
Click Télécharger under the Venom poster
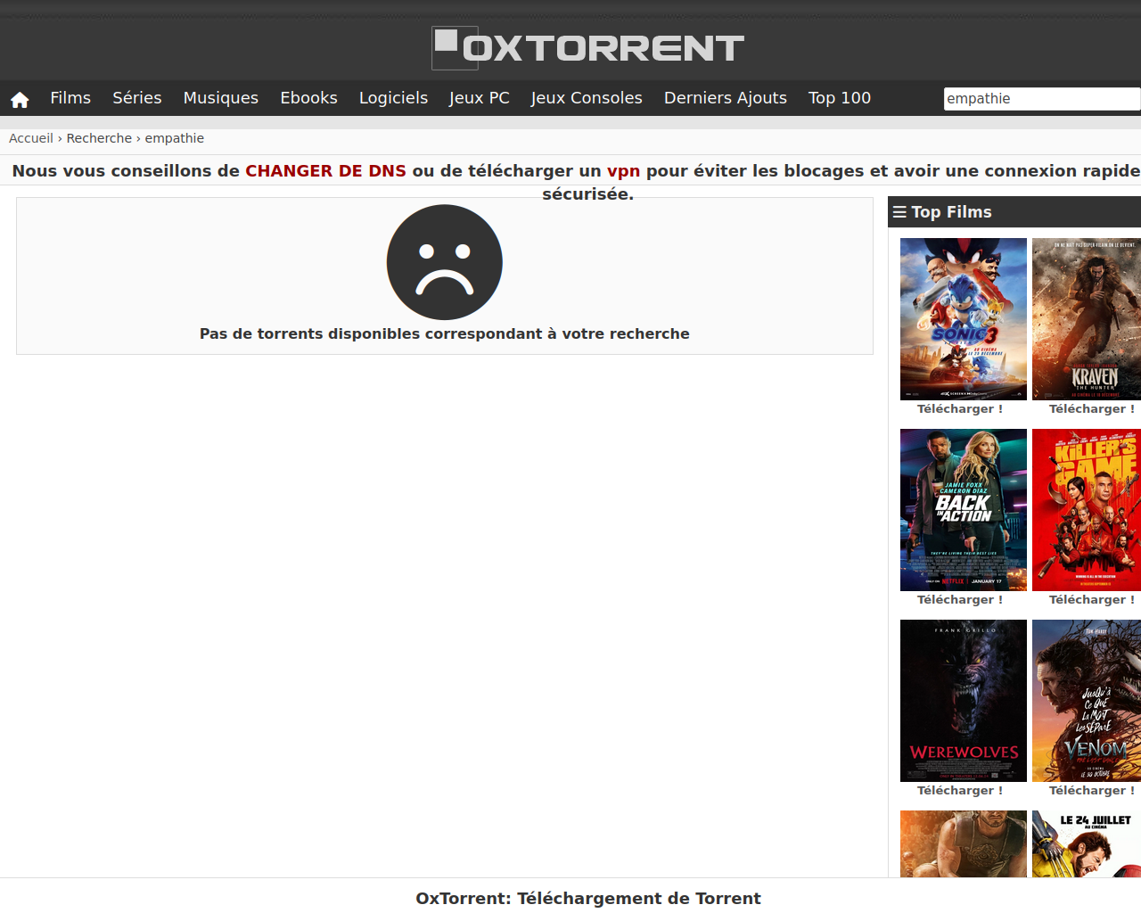(x=1092, y=791)
